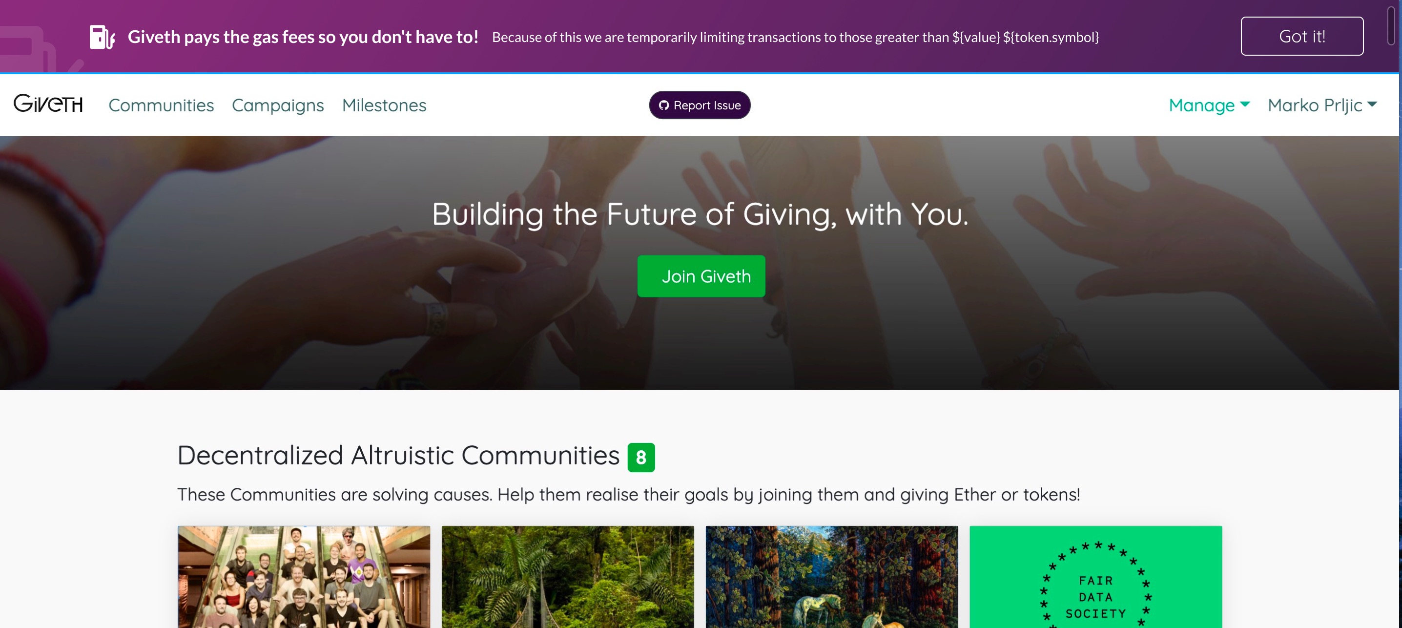This screenshot has height=628, width=1402.
Task: Open the forest unicorn painting card
Action: coord(832,577)
